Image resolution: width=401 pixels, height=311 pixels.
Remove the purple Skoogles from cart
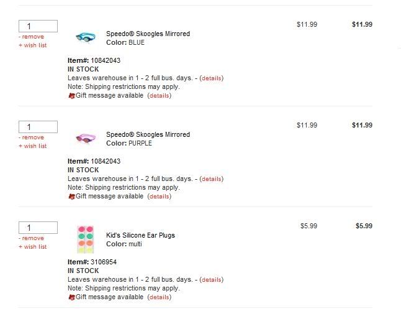click(32, 137)
